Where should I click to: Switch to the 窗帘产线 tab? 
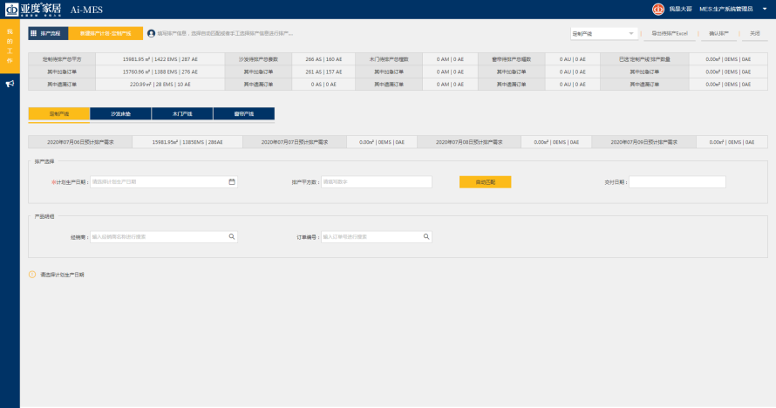pyautogui.click(x=244, y=113)
